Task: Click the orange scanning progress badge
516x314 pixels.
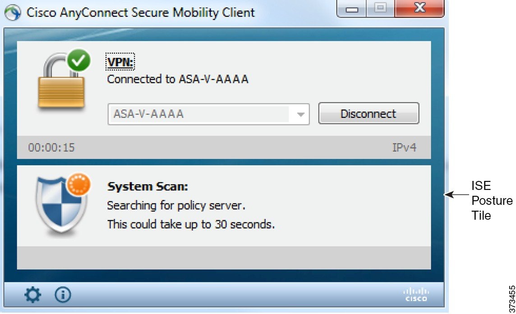Action: 79,185
